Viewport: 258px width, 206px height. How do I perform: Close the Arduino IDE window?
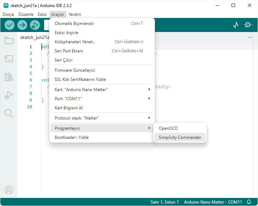249,5
